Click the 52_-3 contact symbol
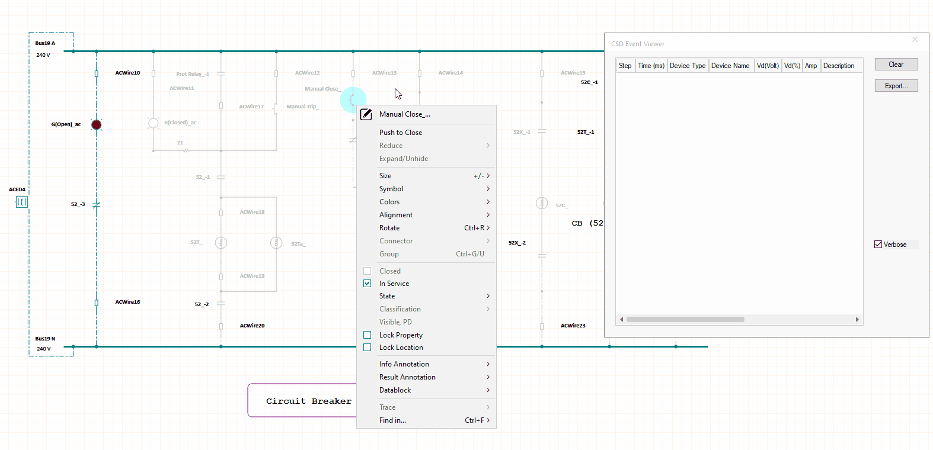The height and width of the screenshot is (450, 933). pos(96,205)
